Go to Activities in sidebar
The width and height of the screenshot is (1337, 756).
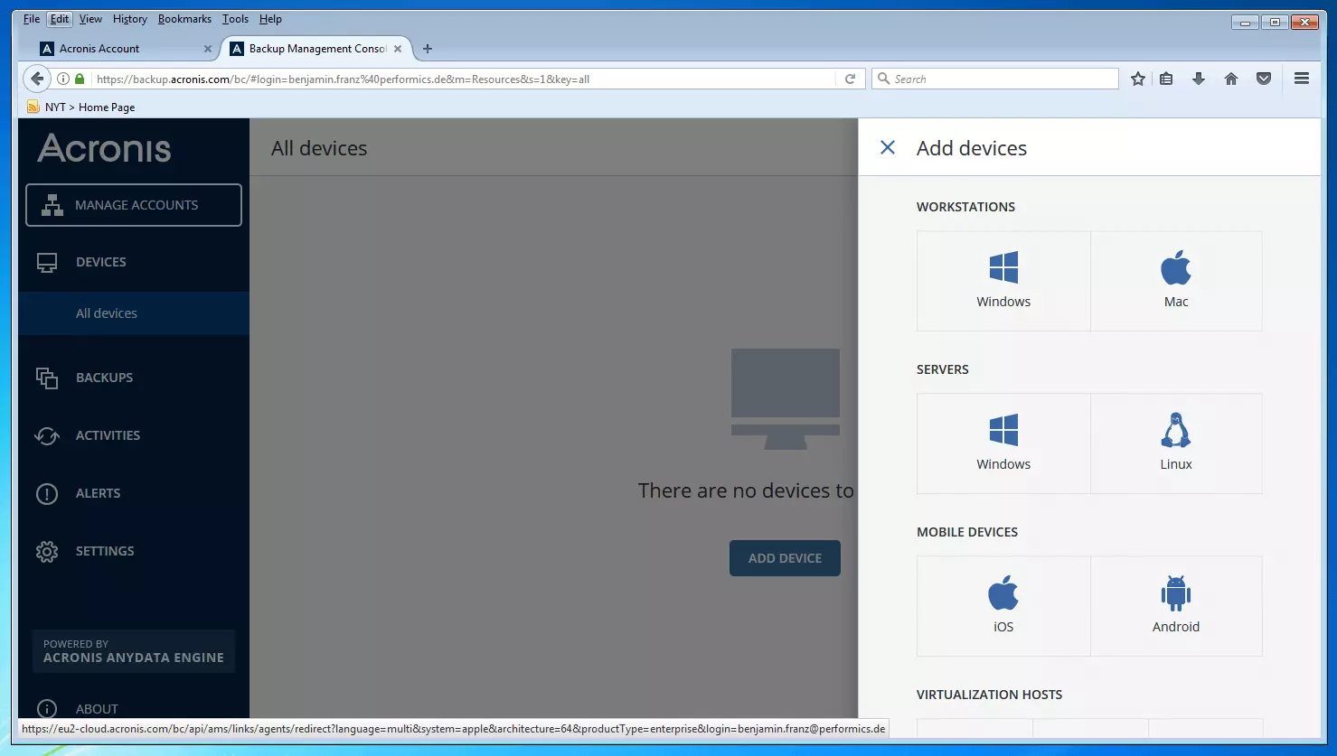[x=108, y=435]
